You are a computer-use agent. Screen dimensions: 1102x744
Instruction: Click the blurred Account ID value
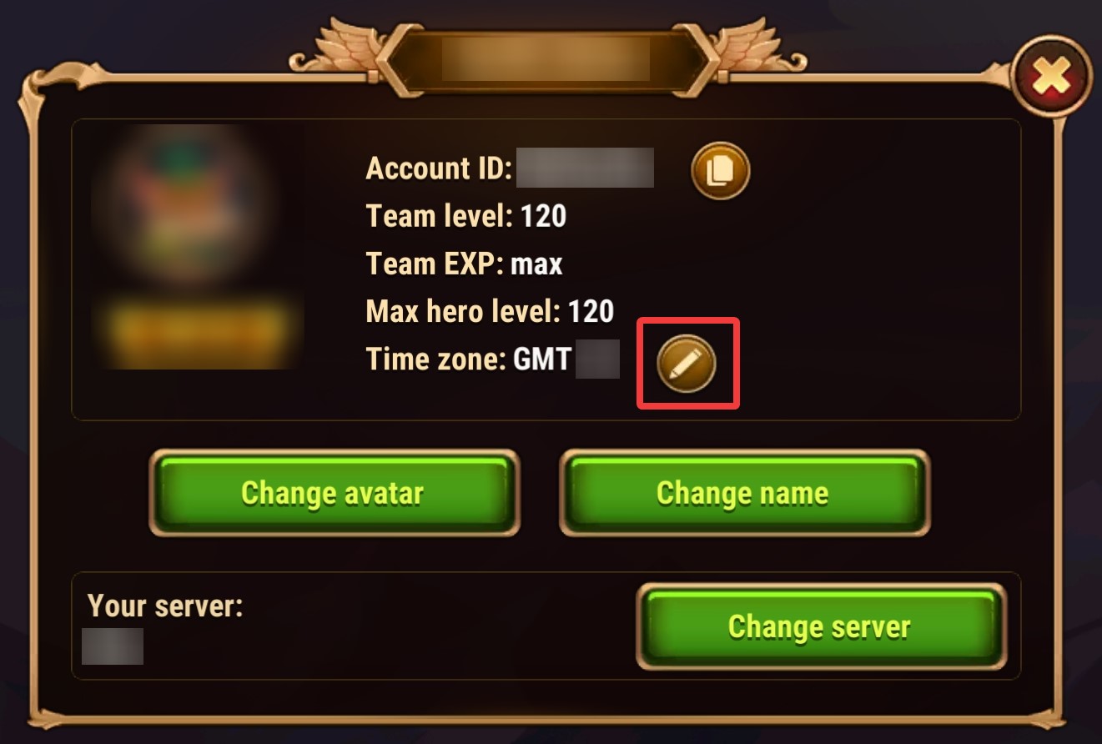(585, 168)
